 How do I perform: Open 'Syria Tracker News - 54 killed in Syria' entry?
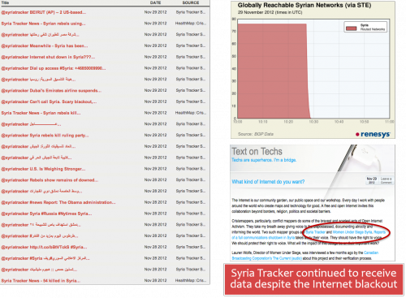tap(41, 281)
